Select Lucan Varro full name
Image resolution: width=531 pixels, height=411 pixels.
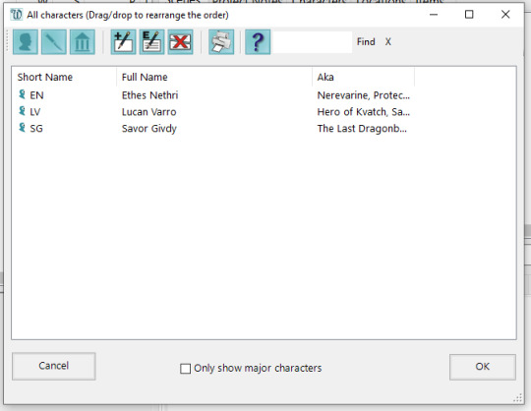coord(149,112)
